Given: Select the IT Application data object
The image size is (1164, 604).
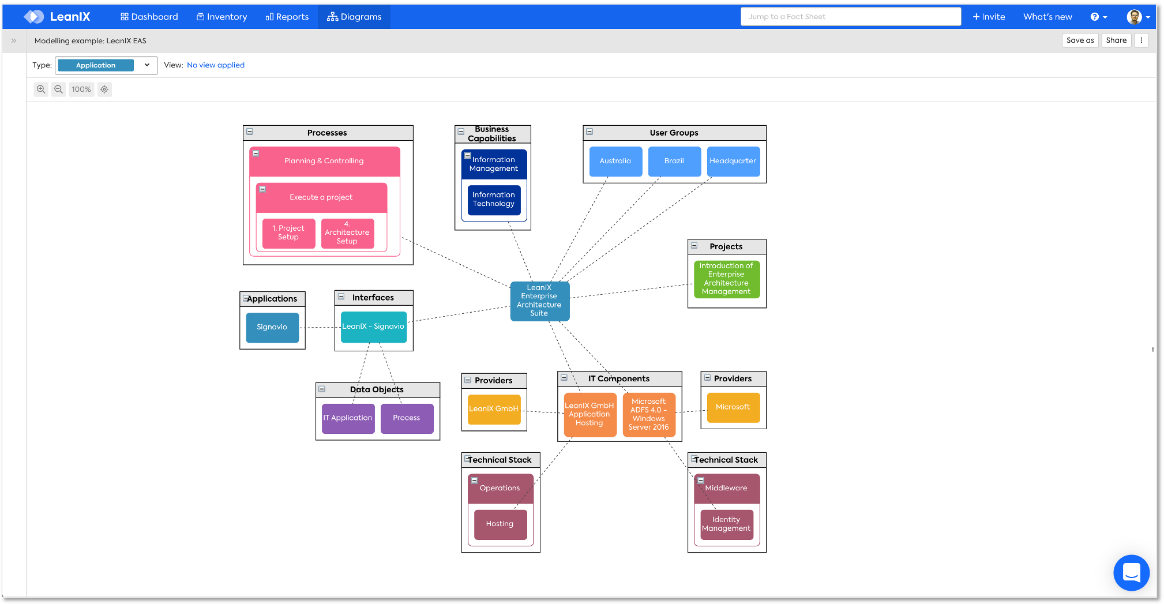Looking at the screenshot, I should [348, 418].
